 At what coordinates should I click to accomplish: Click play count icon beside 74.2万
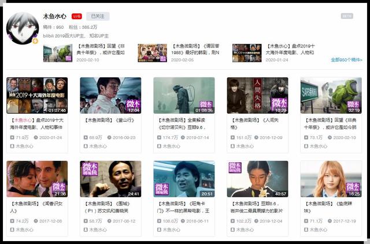point(12,221)
